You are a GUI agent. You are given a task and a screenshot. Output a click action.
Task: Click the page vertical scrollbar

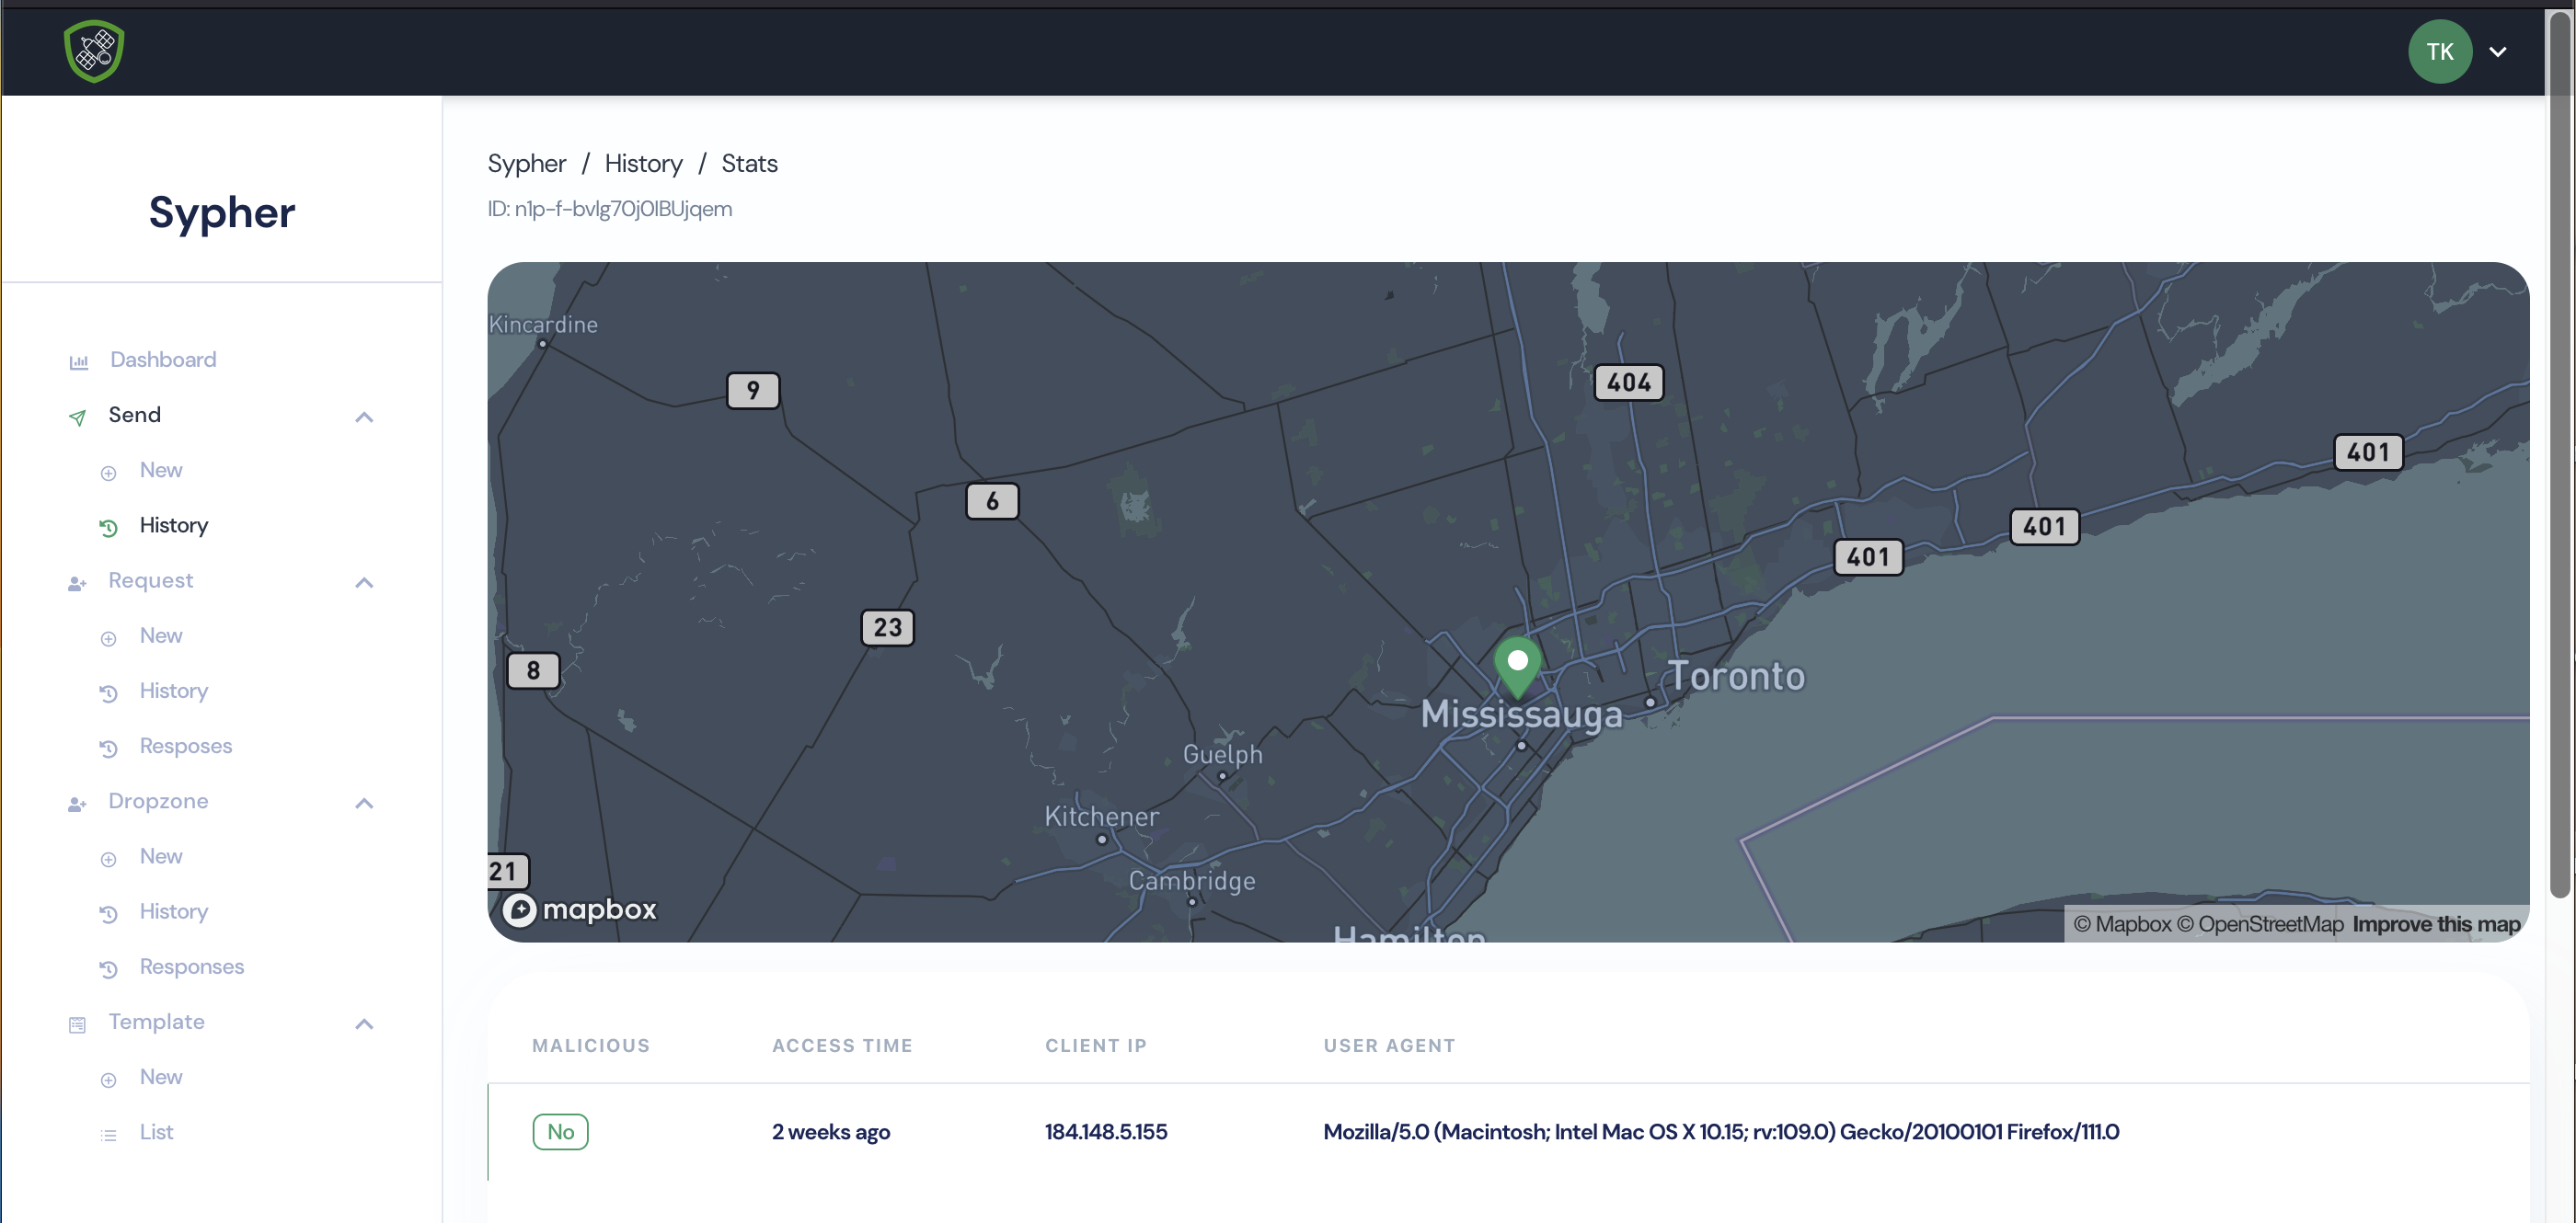(2559, 454)
